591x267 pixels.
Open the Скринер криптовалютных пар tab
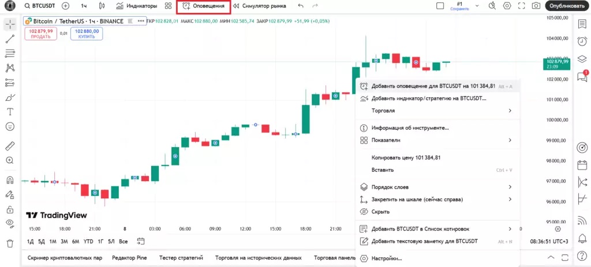click(65, 258)
